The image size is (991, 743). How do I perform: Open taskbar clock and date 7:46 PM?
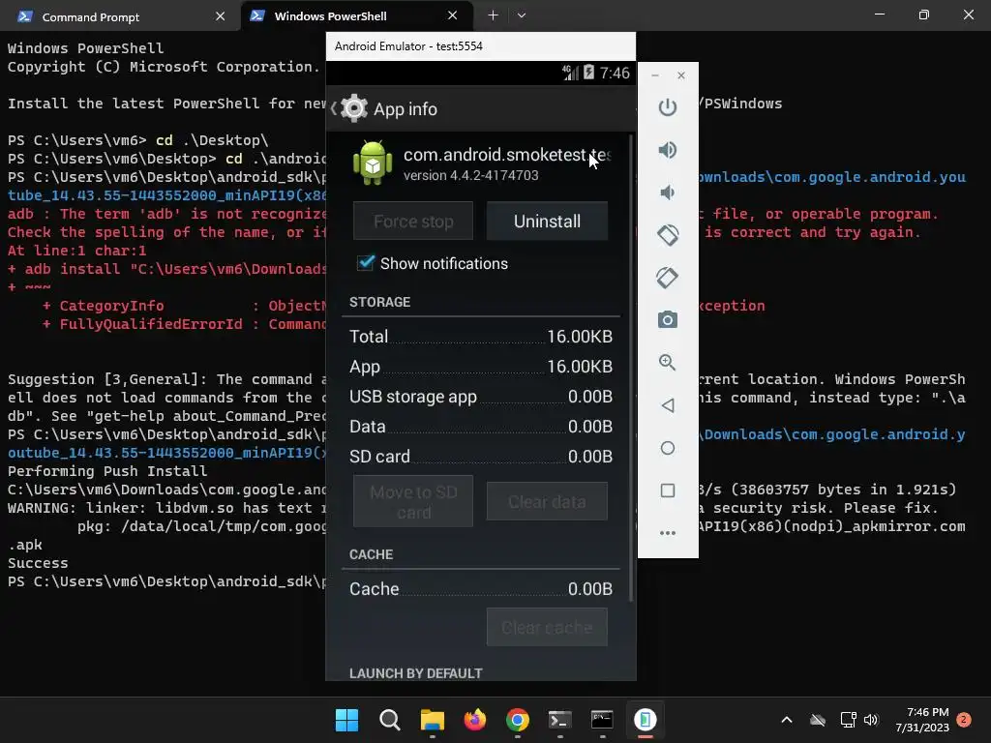[x=922, y=720]
